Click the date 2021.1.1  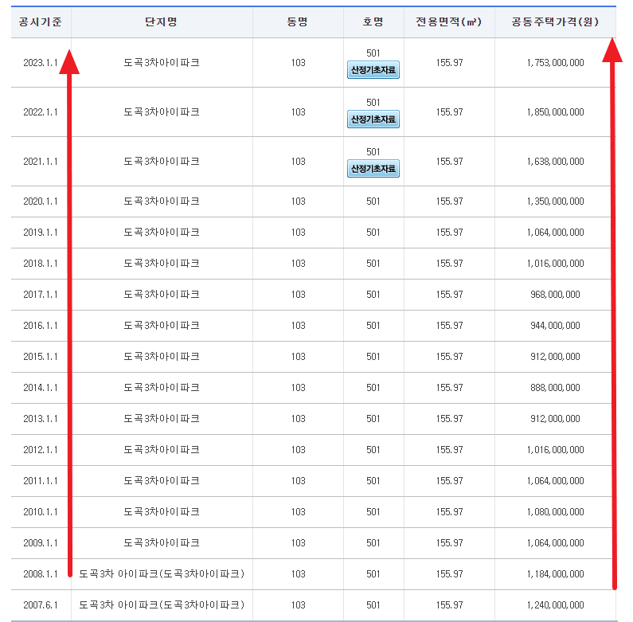click(x=41, y=162)
